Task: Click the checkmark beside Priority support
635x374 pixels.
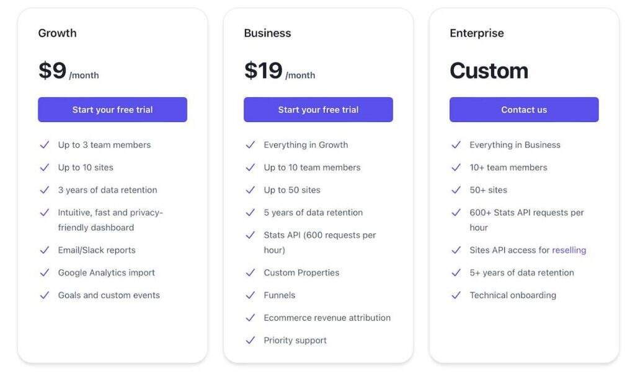Action: [x=251, y=340]
